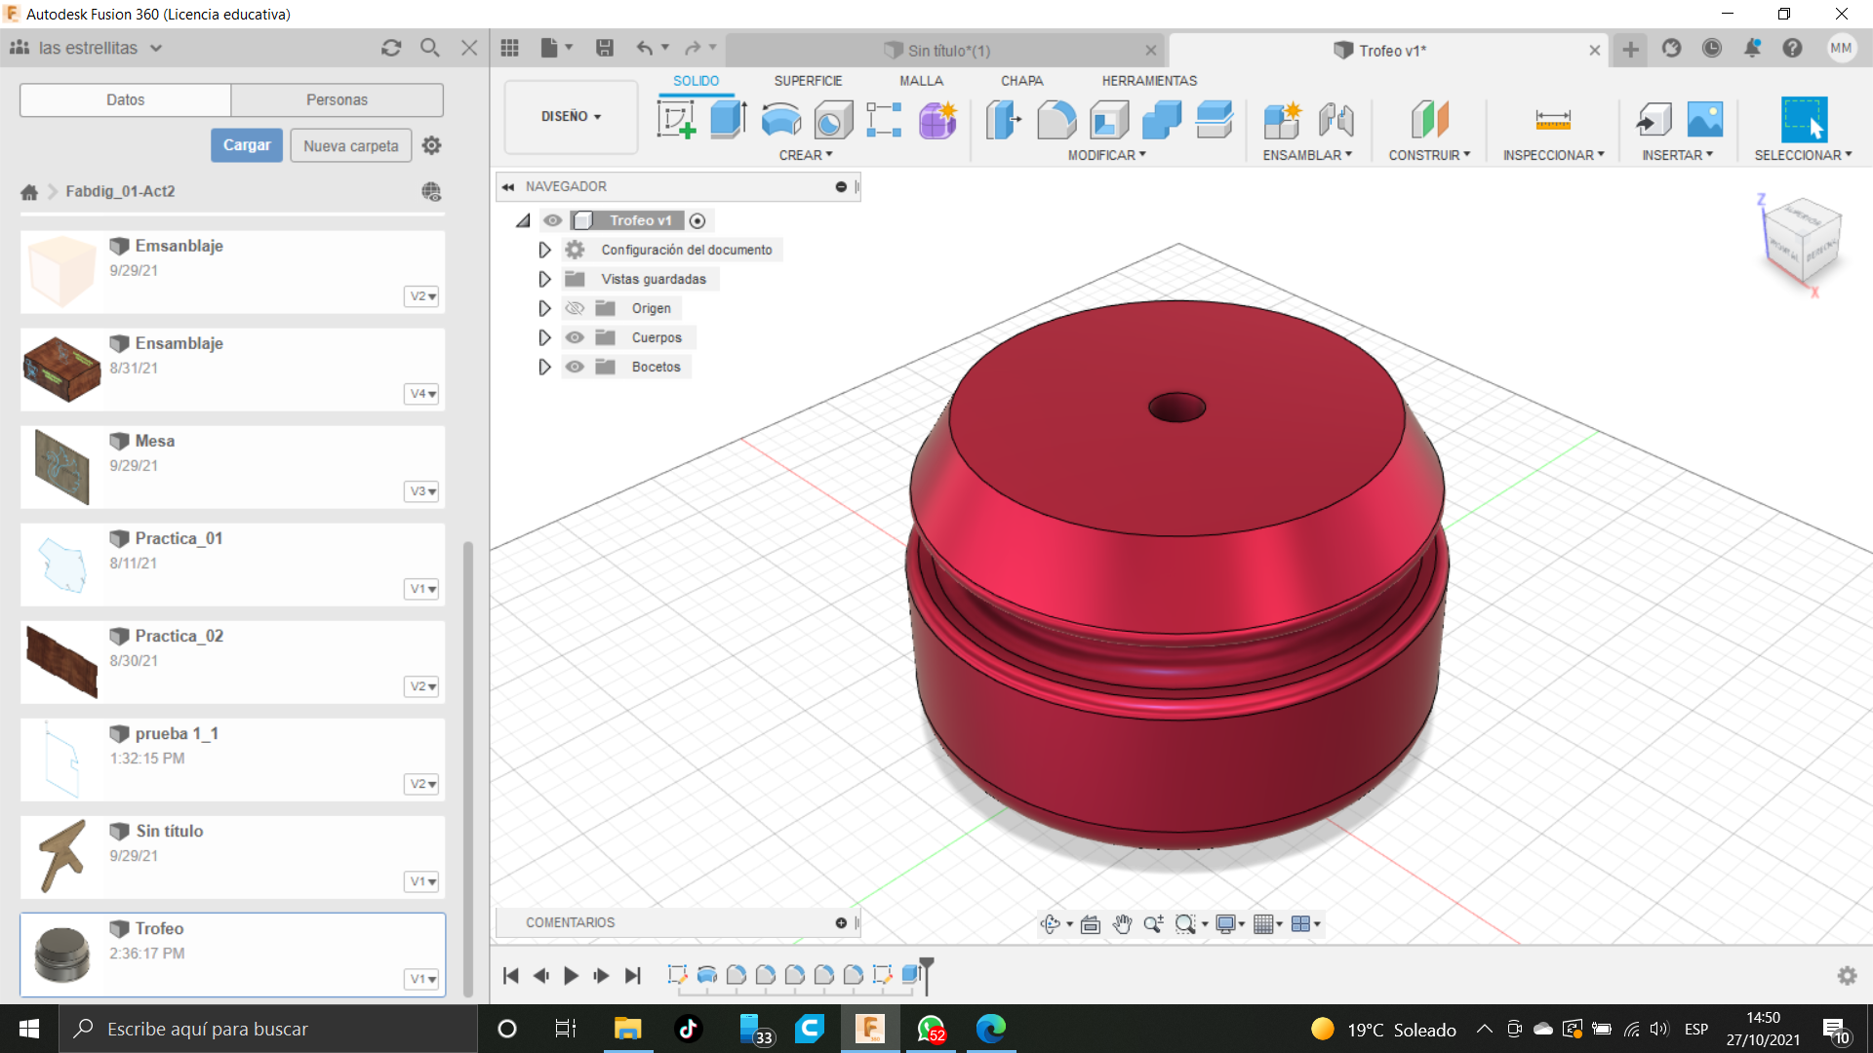Click the Select tool icon
This screenshot has height=1053, width=1873.
coord(1804,120)
